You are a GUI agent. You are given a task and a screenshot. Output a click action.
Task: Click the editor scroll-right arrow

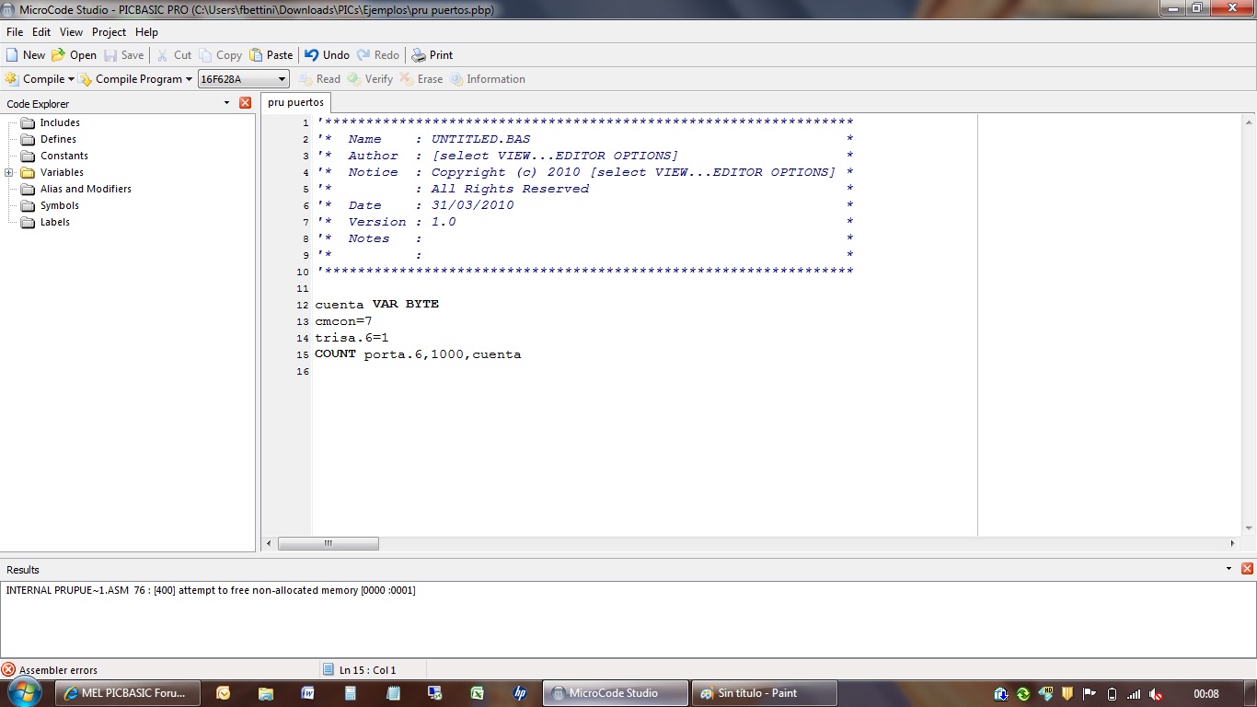1233,543
